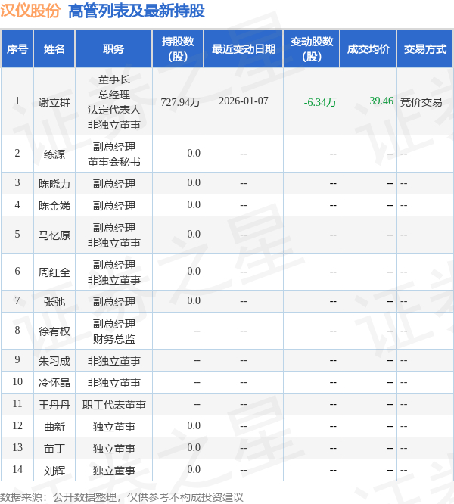Click 0.0 holding in 曲新's row

(194, 425)
